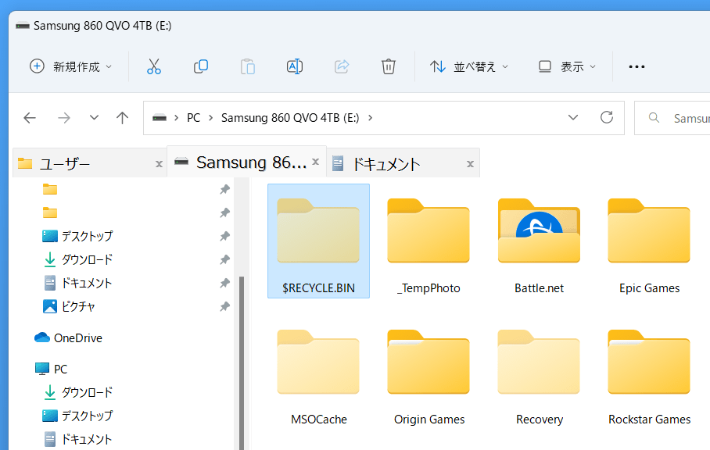Image resolution: width=710 pixels, height=450 pixels.
Task: Refresh the current folder view
Action: tap(607, 118)
